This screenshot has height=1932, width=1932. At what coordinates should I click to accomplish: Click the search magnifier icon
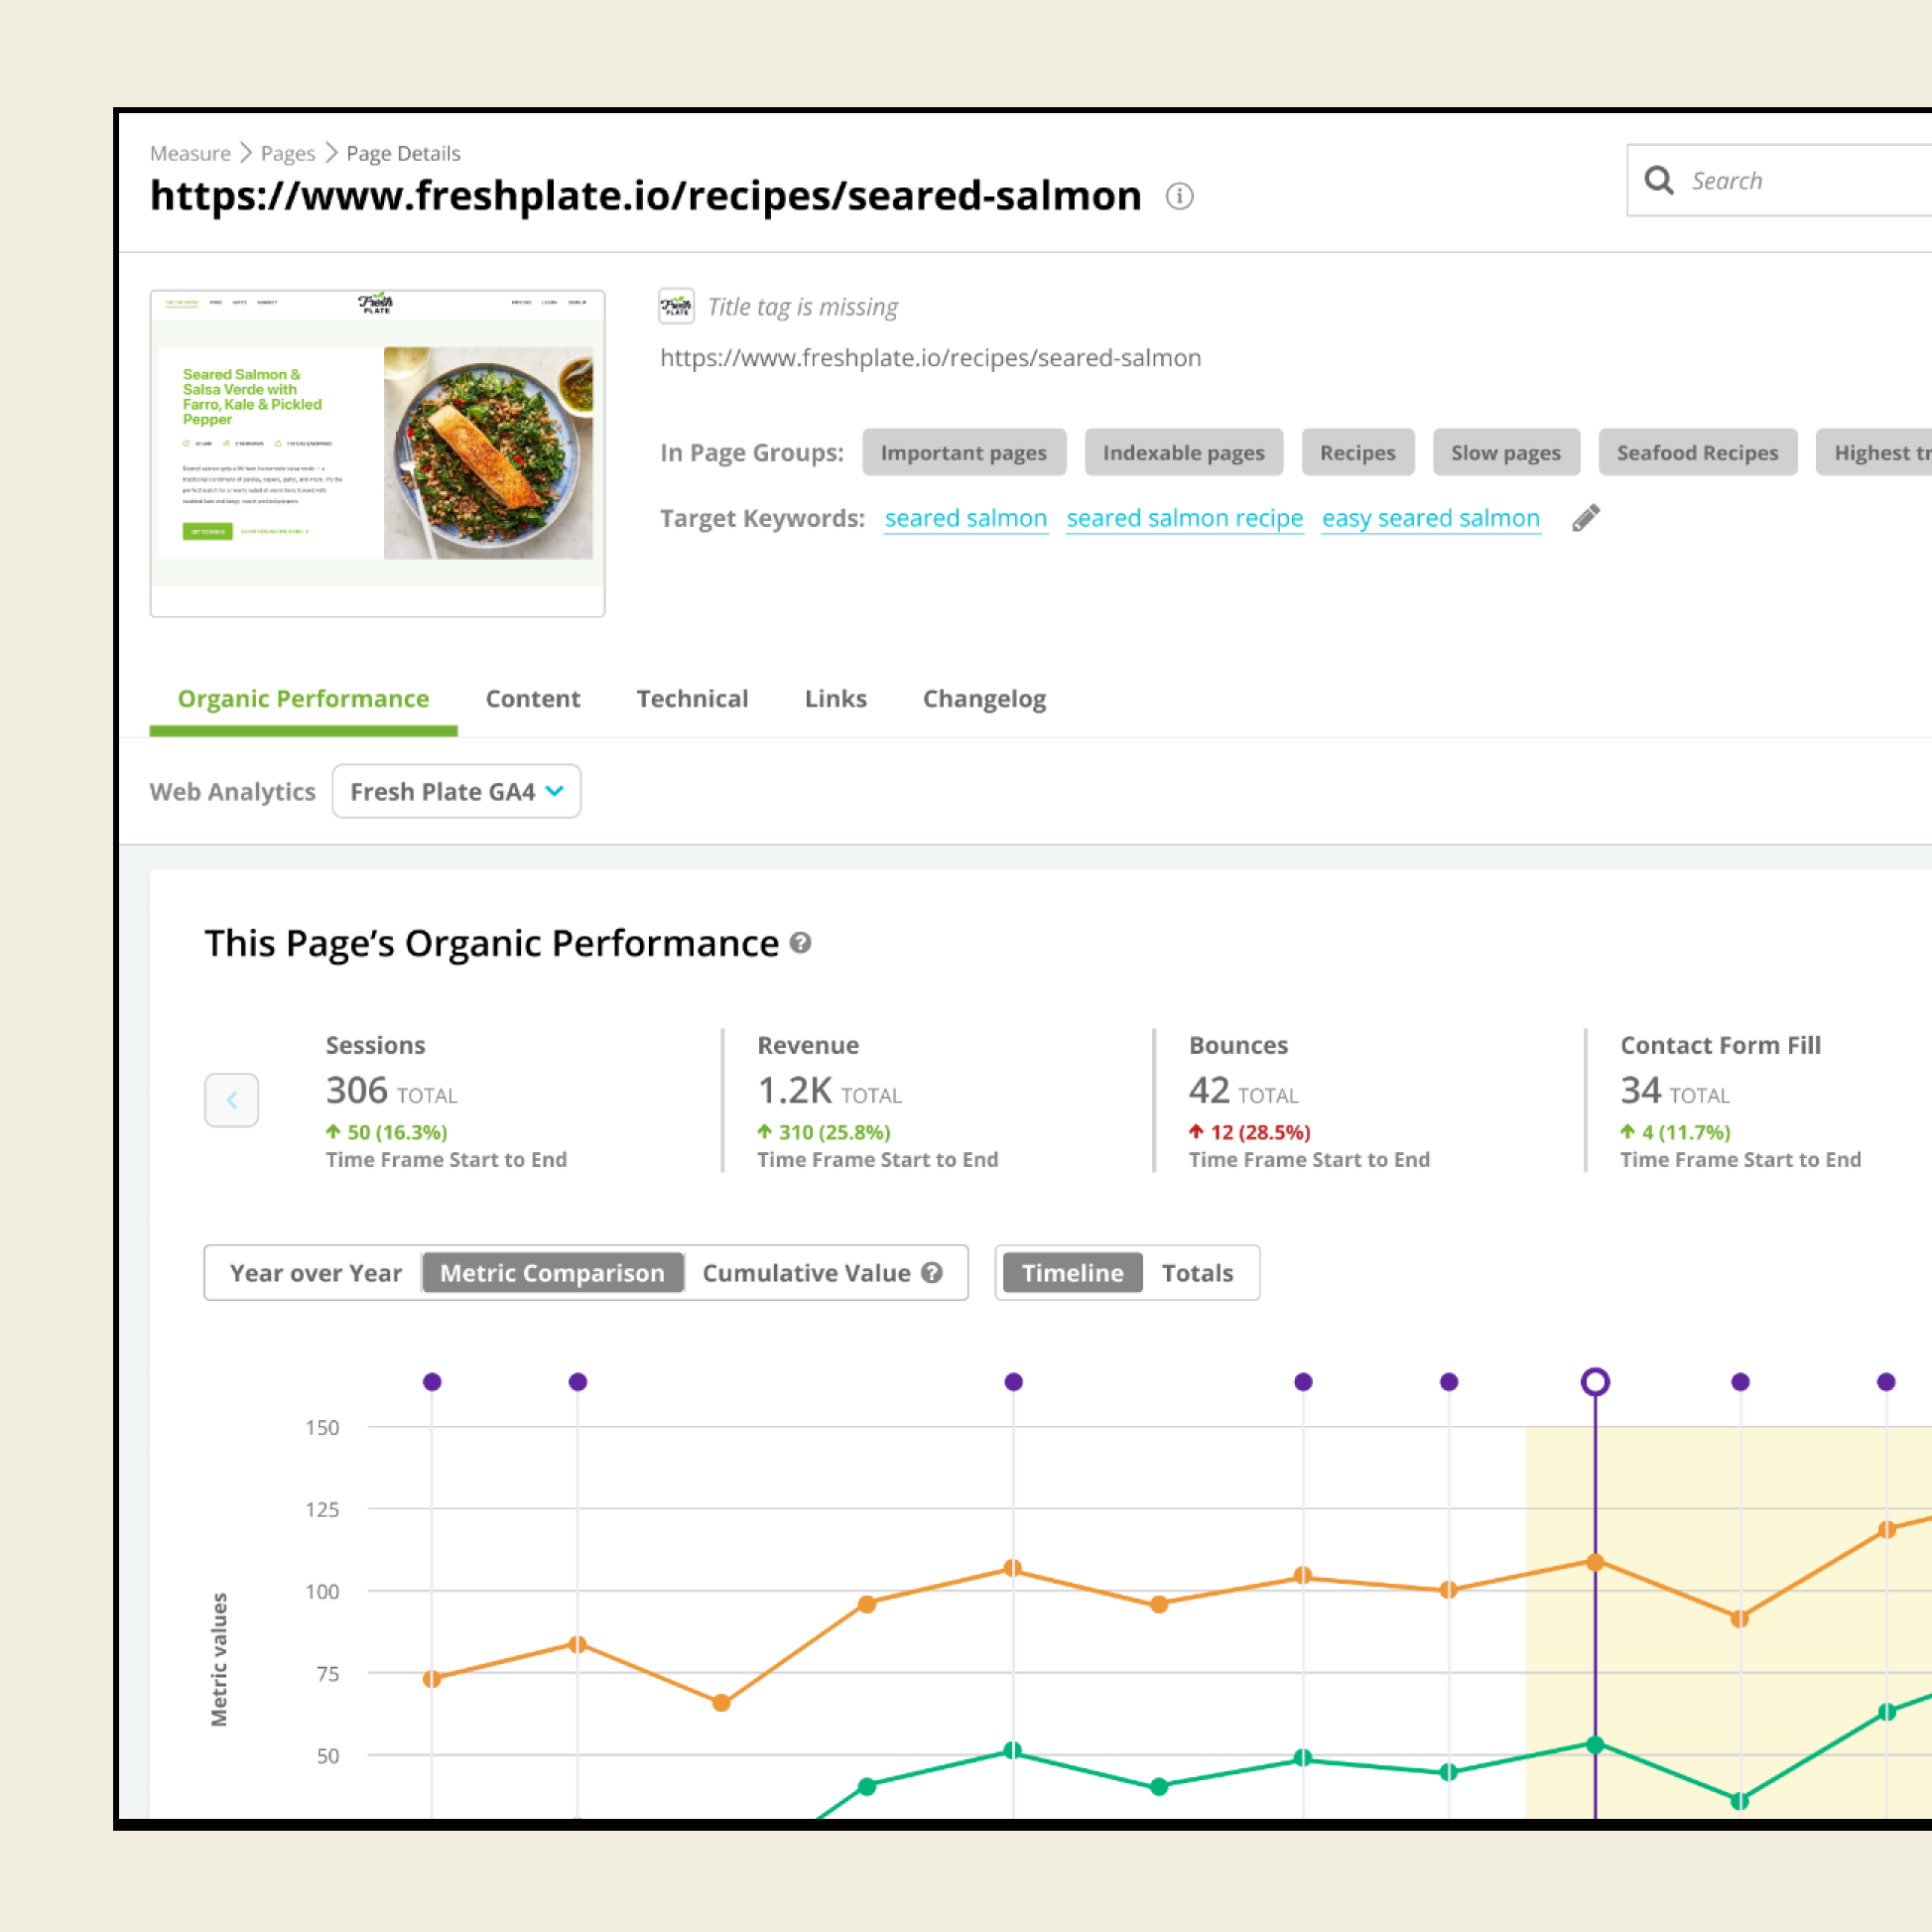[1658, 180]
